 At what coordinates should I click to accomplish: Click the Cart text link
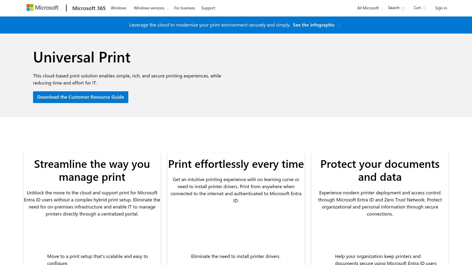click(417, 7)
